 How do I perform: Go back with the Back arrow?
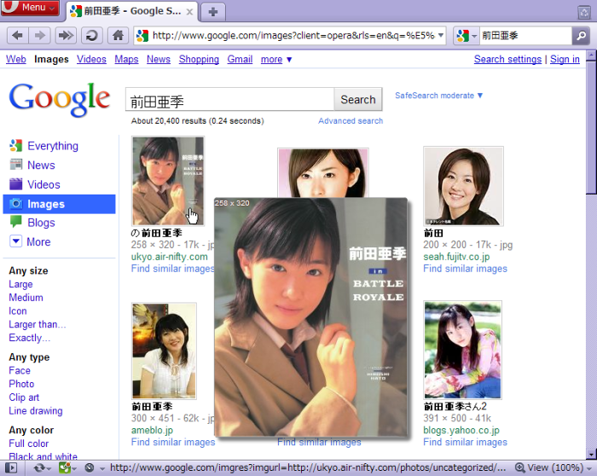[17, 36]
